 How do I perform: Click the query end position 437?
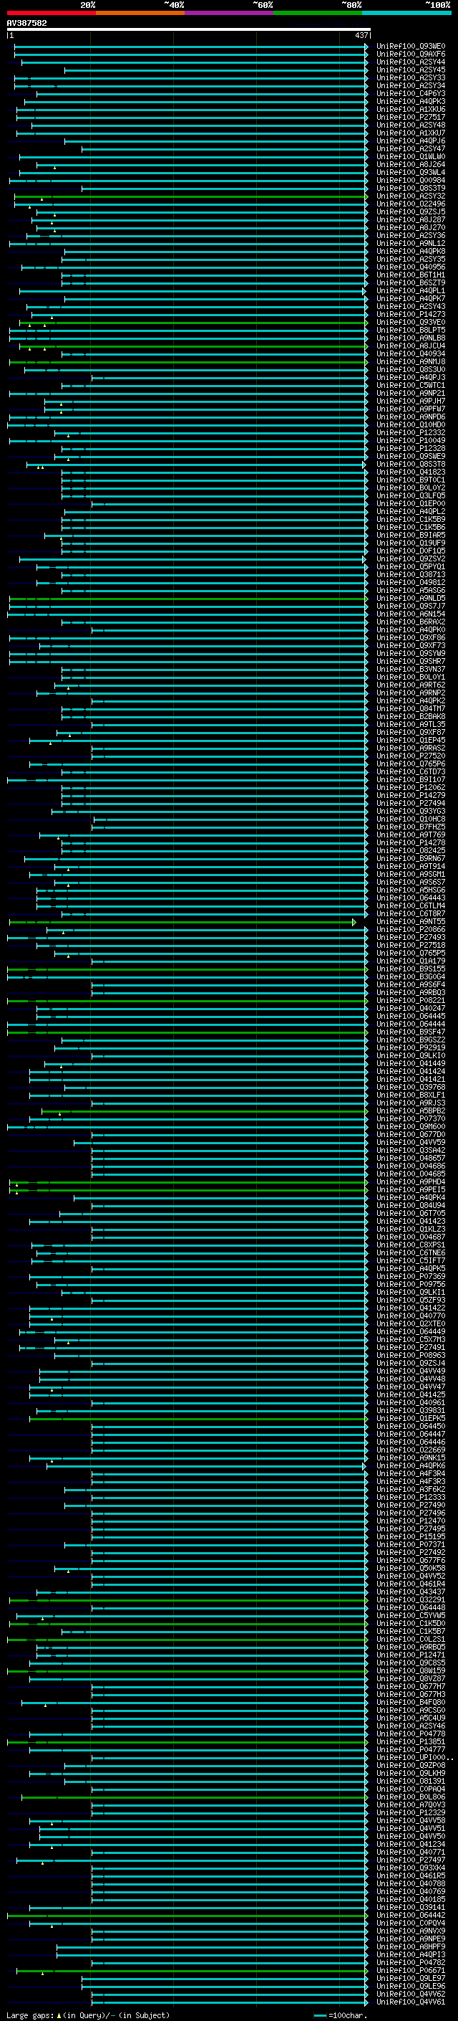pos(361,35)
